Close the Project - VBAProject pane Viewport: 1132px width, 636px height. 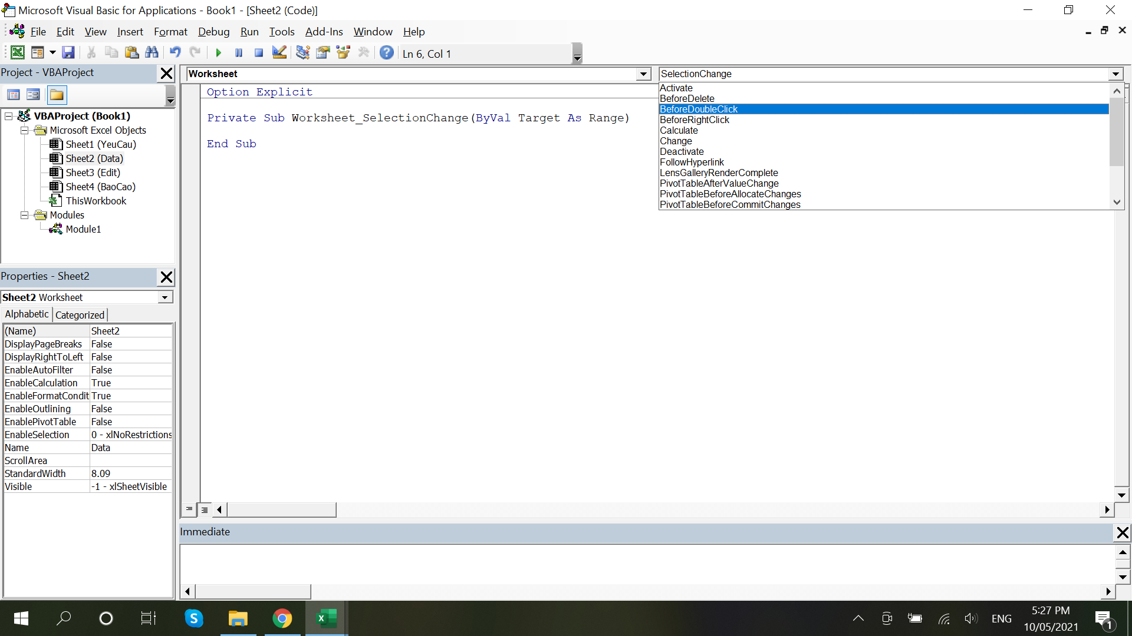pos(167,73)
